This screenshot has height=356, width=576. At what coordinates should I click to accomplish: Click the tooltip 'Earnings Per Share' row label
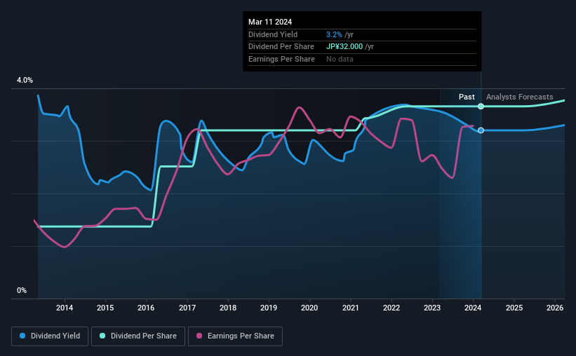pos(281,59)
